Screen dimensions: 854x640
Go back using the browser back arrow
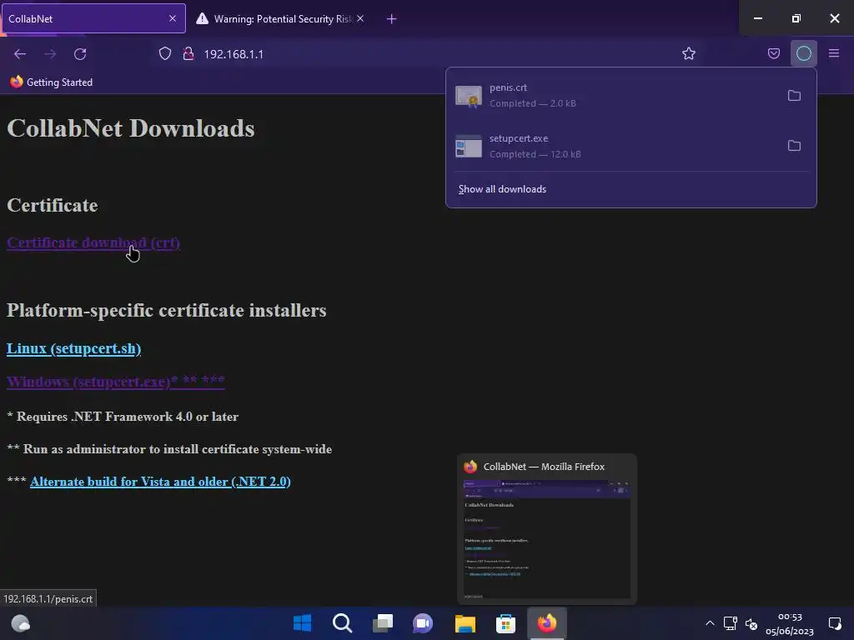click(20, 54)
